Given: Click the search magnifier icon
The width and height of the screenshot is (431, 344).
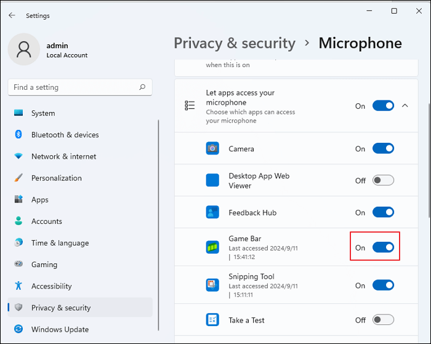Looking at the screenshot, I should 142,87.
